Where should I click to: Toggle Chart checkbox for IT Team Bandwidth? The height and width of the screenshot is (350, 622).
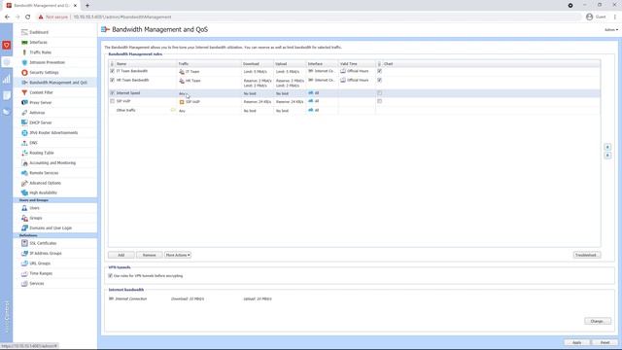pyautogui.click(x=380, y=71)
